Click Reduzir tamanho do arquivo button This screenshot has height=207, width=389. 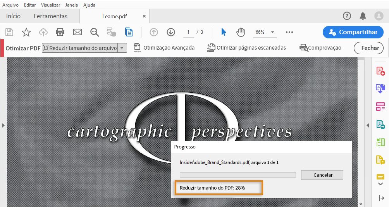tap(80, 48)
